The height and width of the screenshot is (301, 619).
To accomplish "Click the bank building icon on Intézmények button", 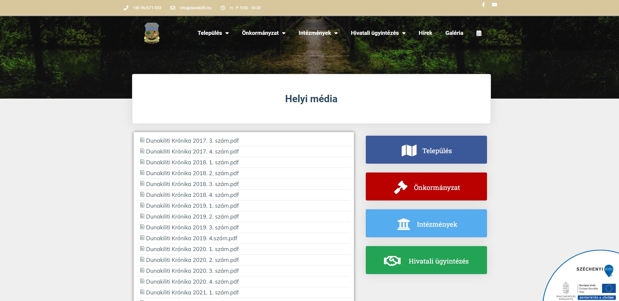I will pyautogui.click(x=404, y=224).
